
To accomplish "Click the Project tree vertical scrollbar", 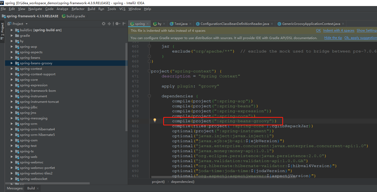I will click(126, 87).
